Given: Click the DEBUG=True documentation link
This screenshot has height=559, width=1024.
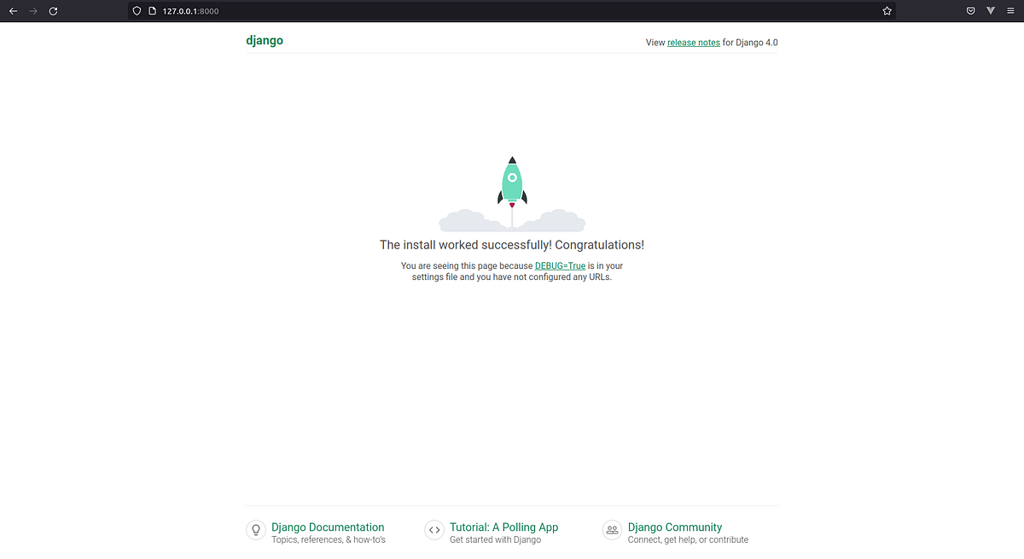Looking at the screenshot, I should pyautogui.click(x=560, y=265).
